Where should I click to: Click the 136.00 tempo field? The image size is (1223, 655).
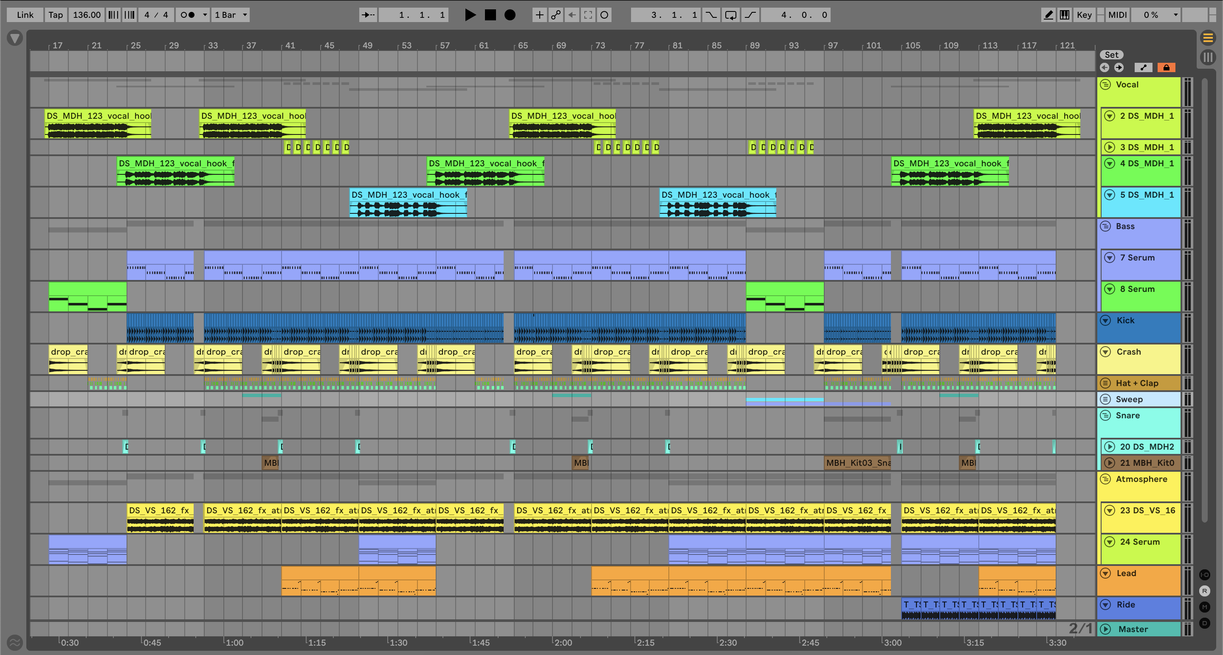[86, 15]
